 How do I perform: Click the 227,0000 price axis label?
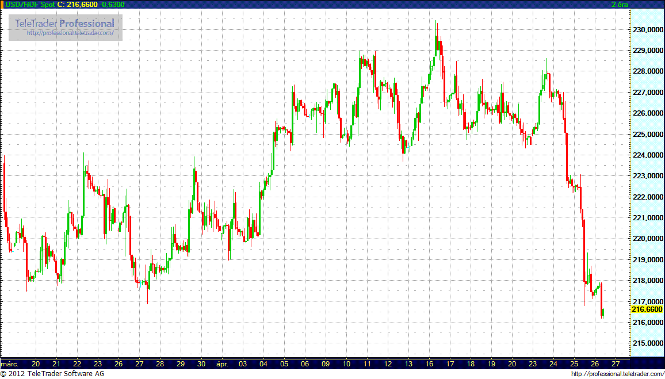coord(648,93)
